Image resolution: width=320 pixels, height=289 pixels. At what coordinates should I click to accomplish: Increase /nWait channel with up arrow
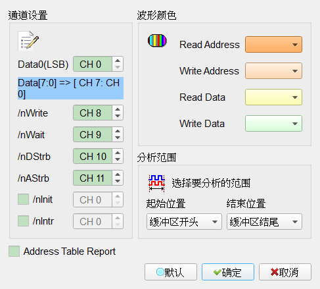[x=118, y=131]
